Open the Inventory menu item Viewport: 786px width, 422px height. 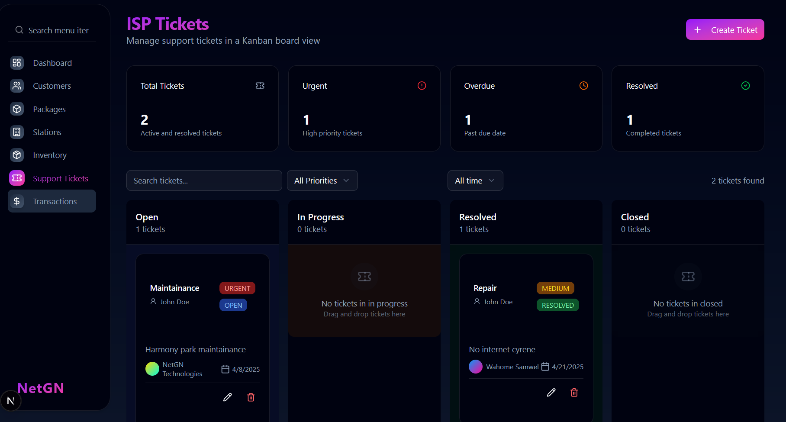[49, 155]
